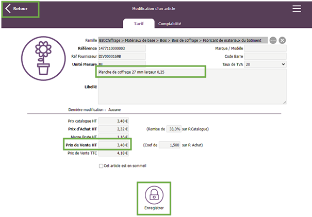Click the Référence input field
The width and height of the screenshot is (312, 217).
tap(121, 48)
